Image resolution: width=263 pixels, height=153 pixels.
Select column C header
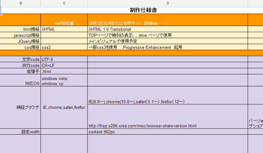tap(64, 3)
